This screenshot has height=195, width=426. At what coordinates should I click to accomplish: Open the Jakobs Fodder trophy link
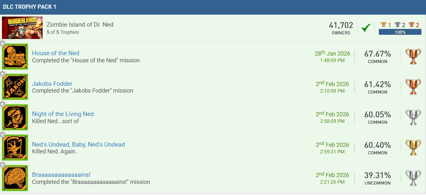click(x=52, y=84)
